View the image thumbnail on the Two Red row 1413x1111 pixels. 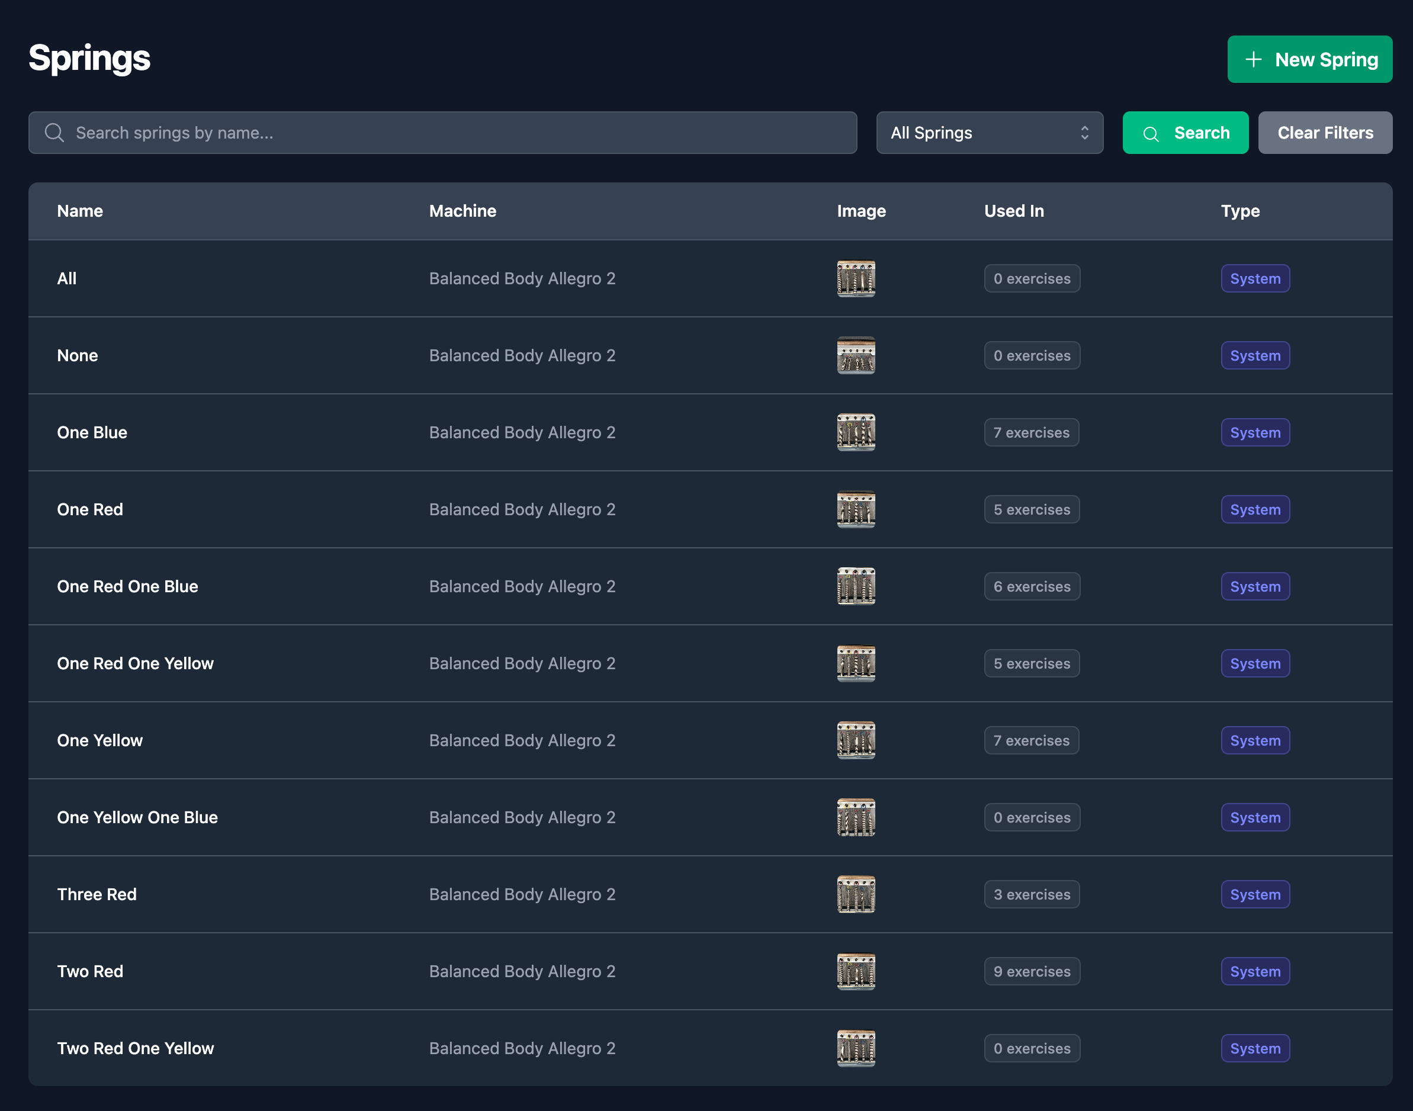pyautogui.click(x=856, y=971)
